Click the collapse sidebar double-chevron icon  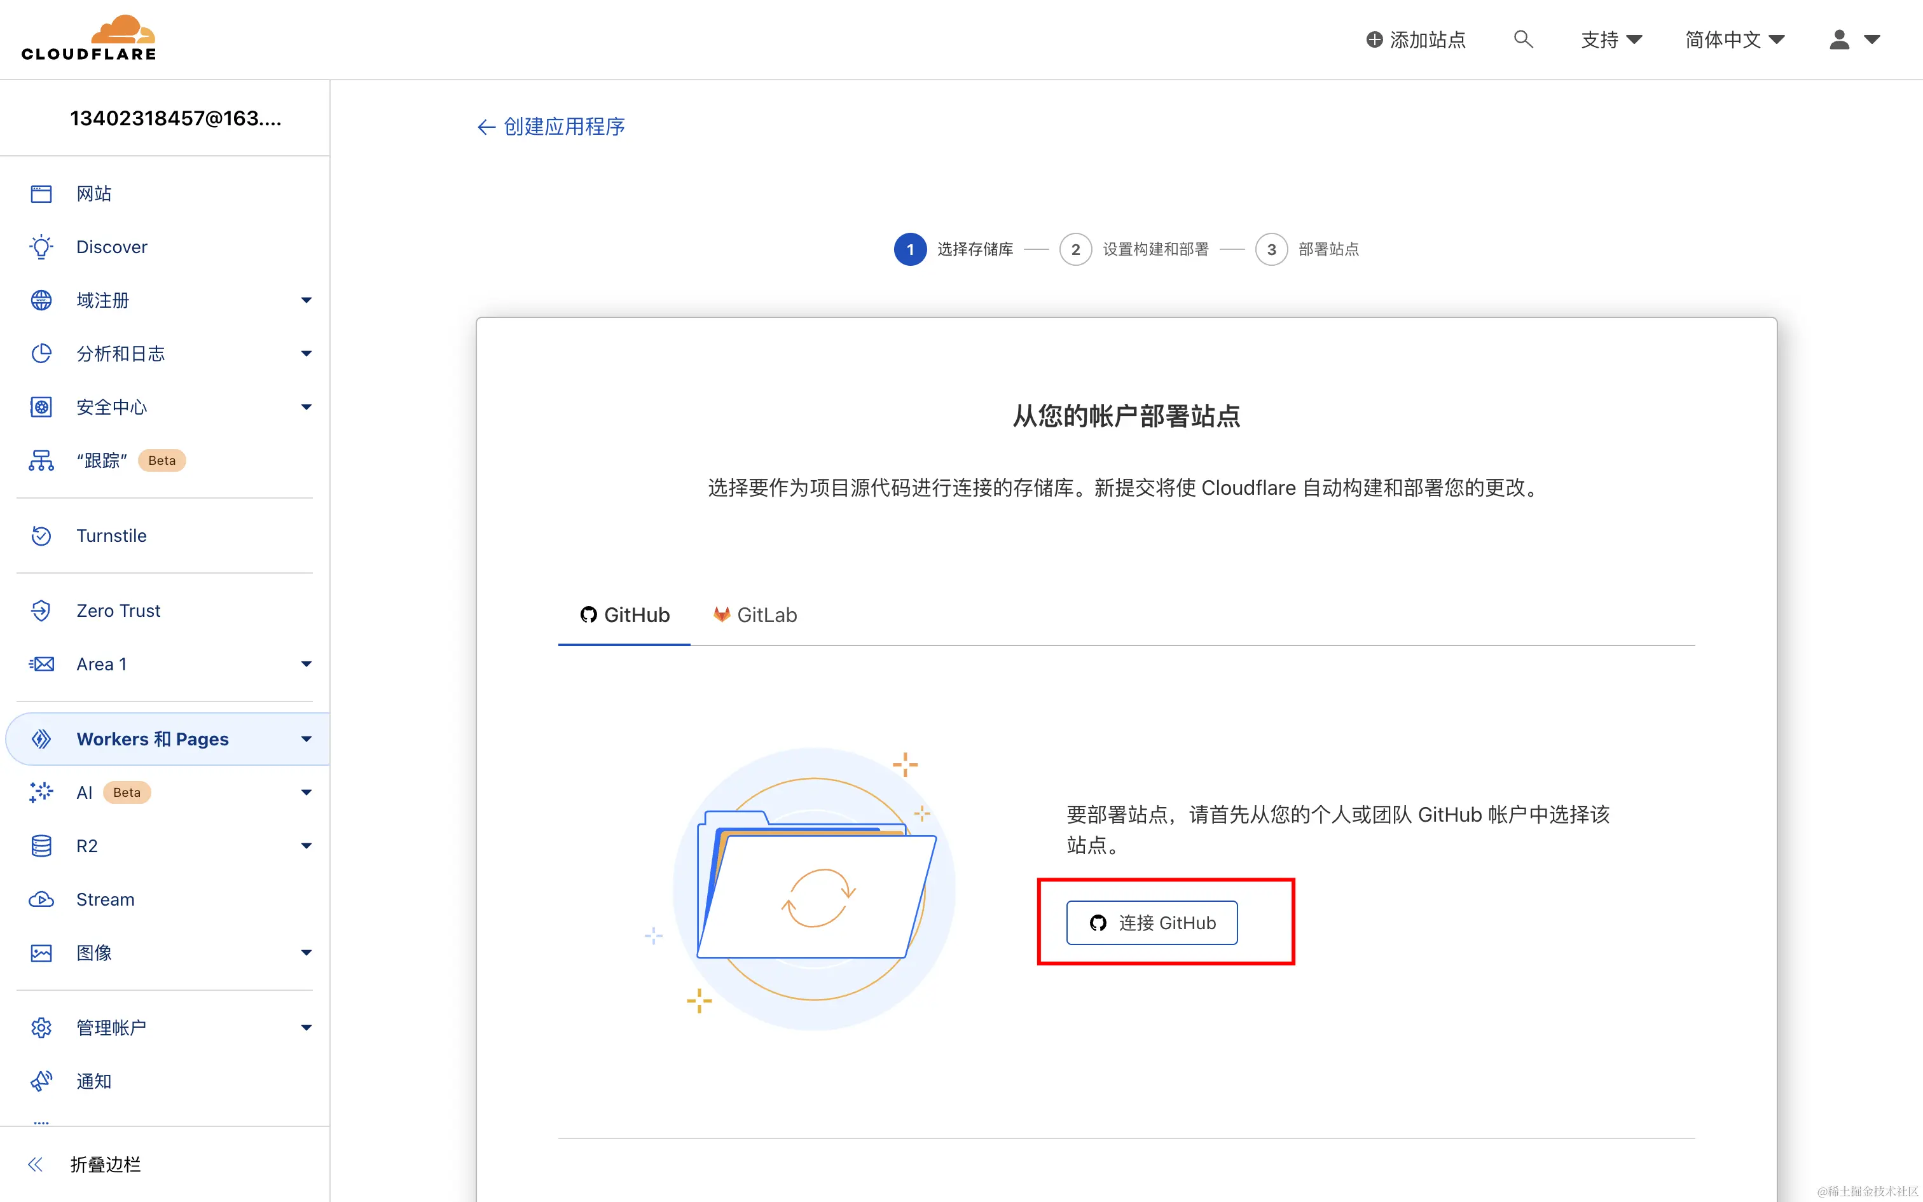[x=35, y=1164]
